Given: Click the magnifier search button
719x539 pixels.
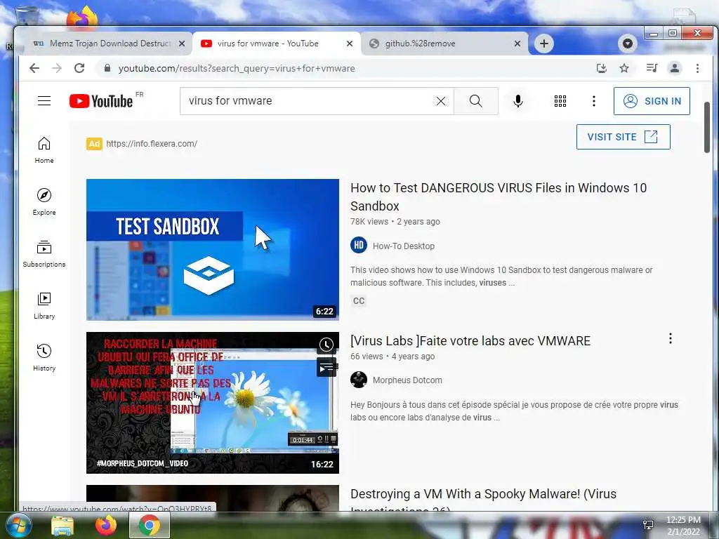Looking at the screenshot, I should pyautogui.click(x=476, y=101).
